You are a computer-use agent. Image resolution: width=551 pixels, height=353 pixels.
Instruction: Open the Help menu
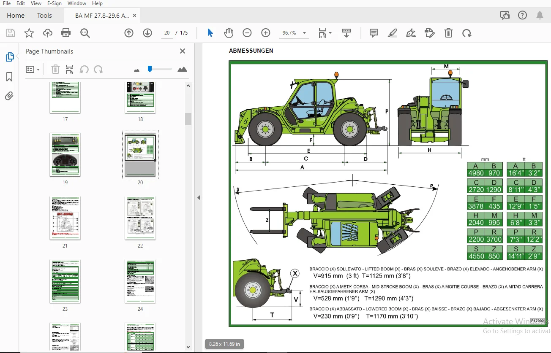pos(97,3)
